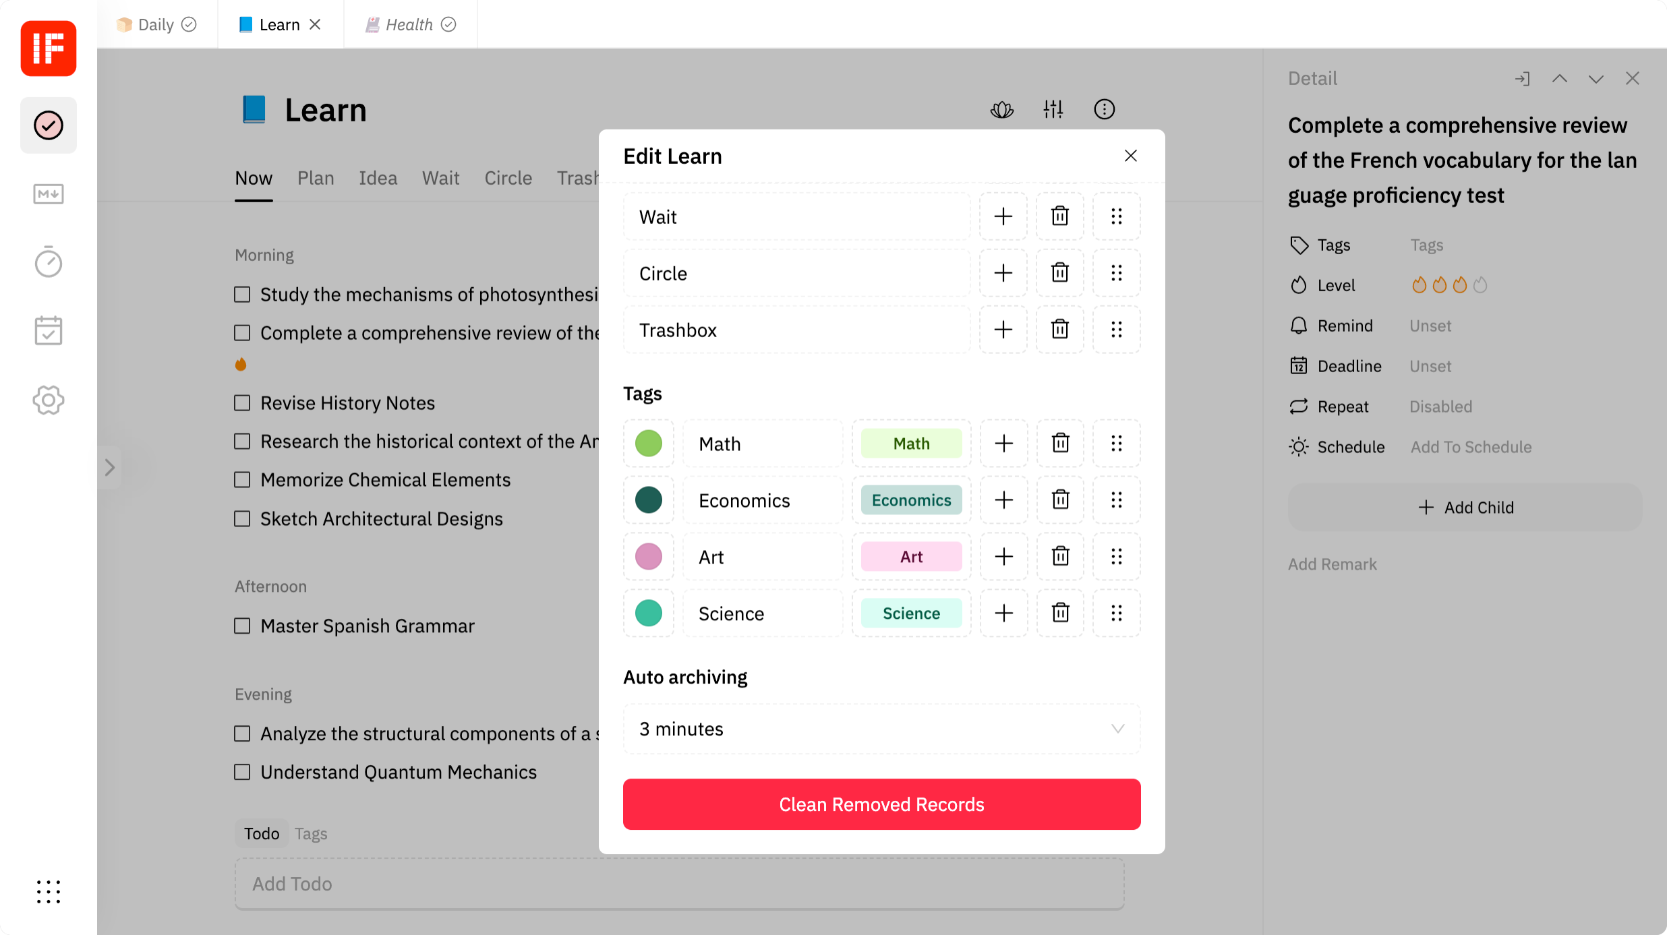The height and width of the screenshot is (935, 1667).
Task: Switch to the Idea tab
Action: point(379,179)
